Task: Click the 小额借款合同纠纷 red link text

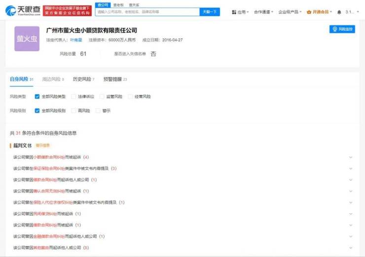Action: coord(49,157)
